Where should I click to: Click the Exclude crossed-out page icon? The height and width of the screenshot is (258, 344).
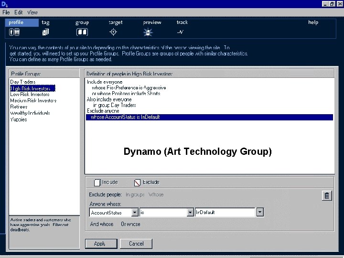[x=137, y=183]
